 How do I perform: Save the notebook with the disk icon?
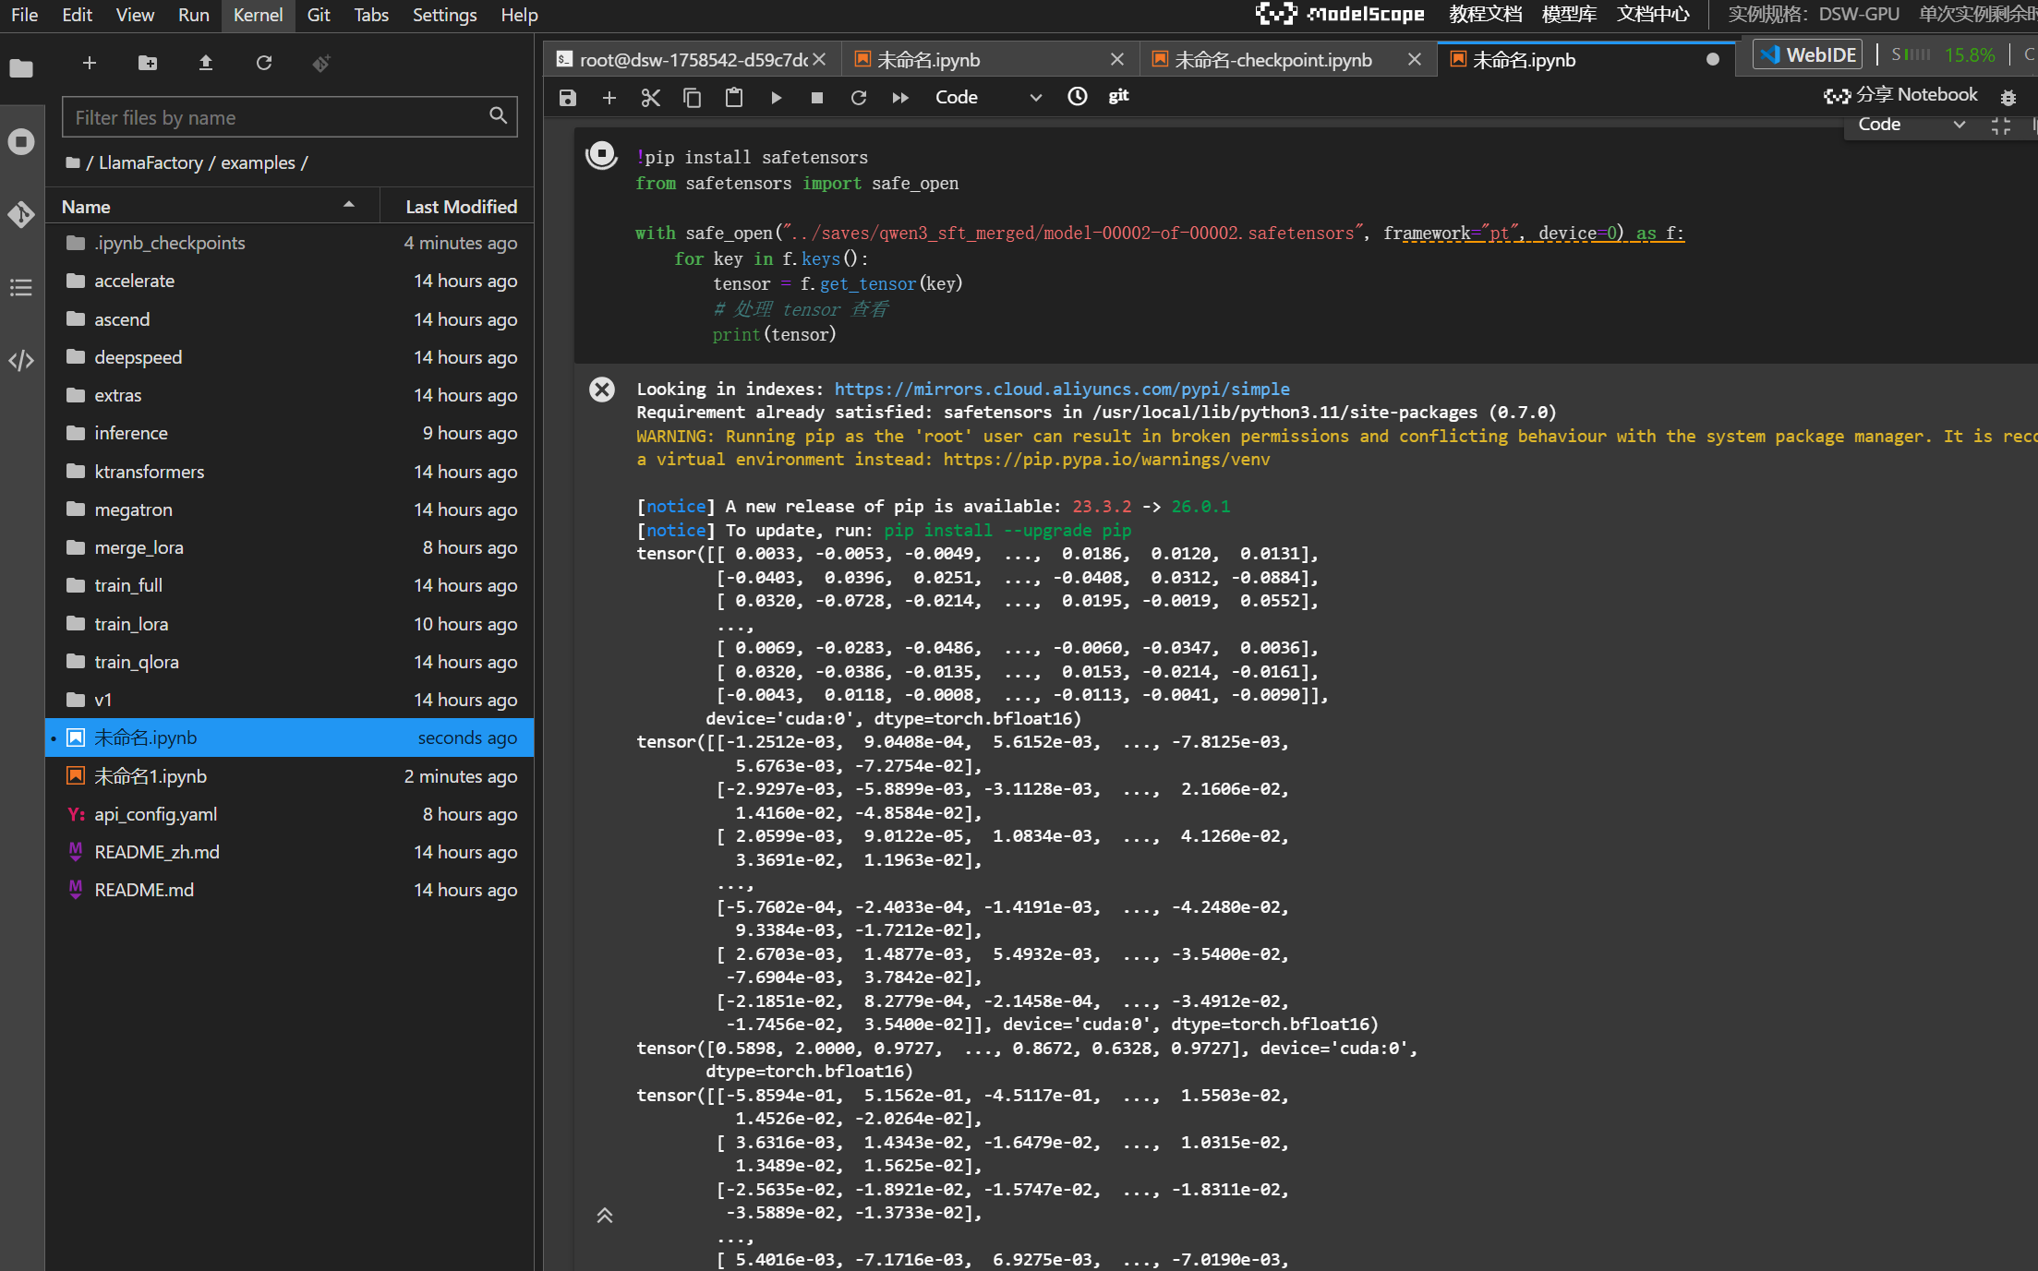[x=568, y=97]
